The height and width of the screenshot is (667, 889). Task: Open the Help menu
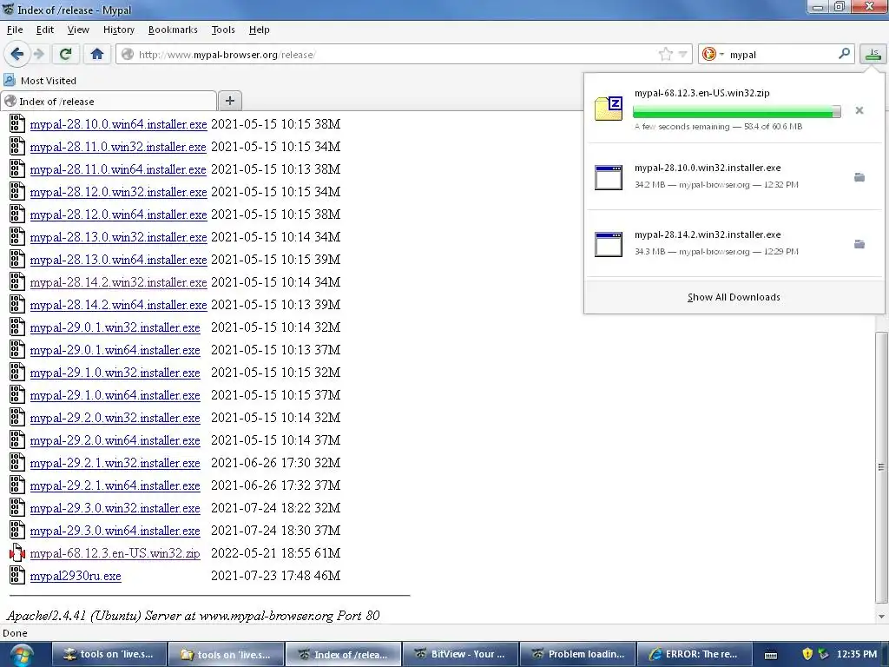(259, 30)
